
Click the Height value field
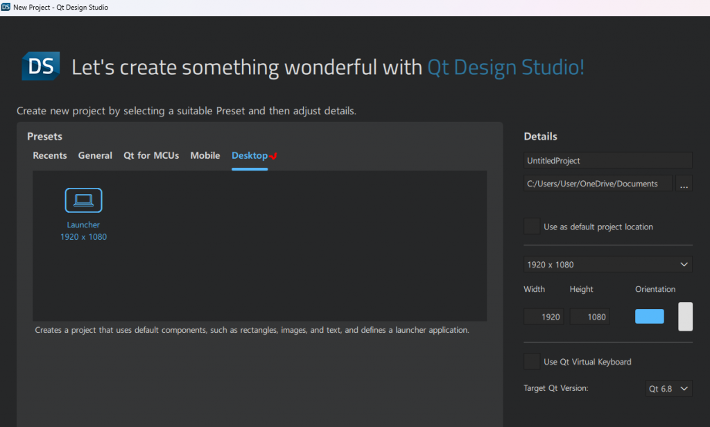coord(590,317)
